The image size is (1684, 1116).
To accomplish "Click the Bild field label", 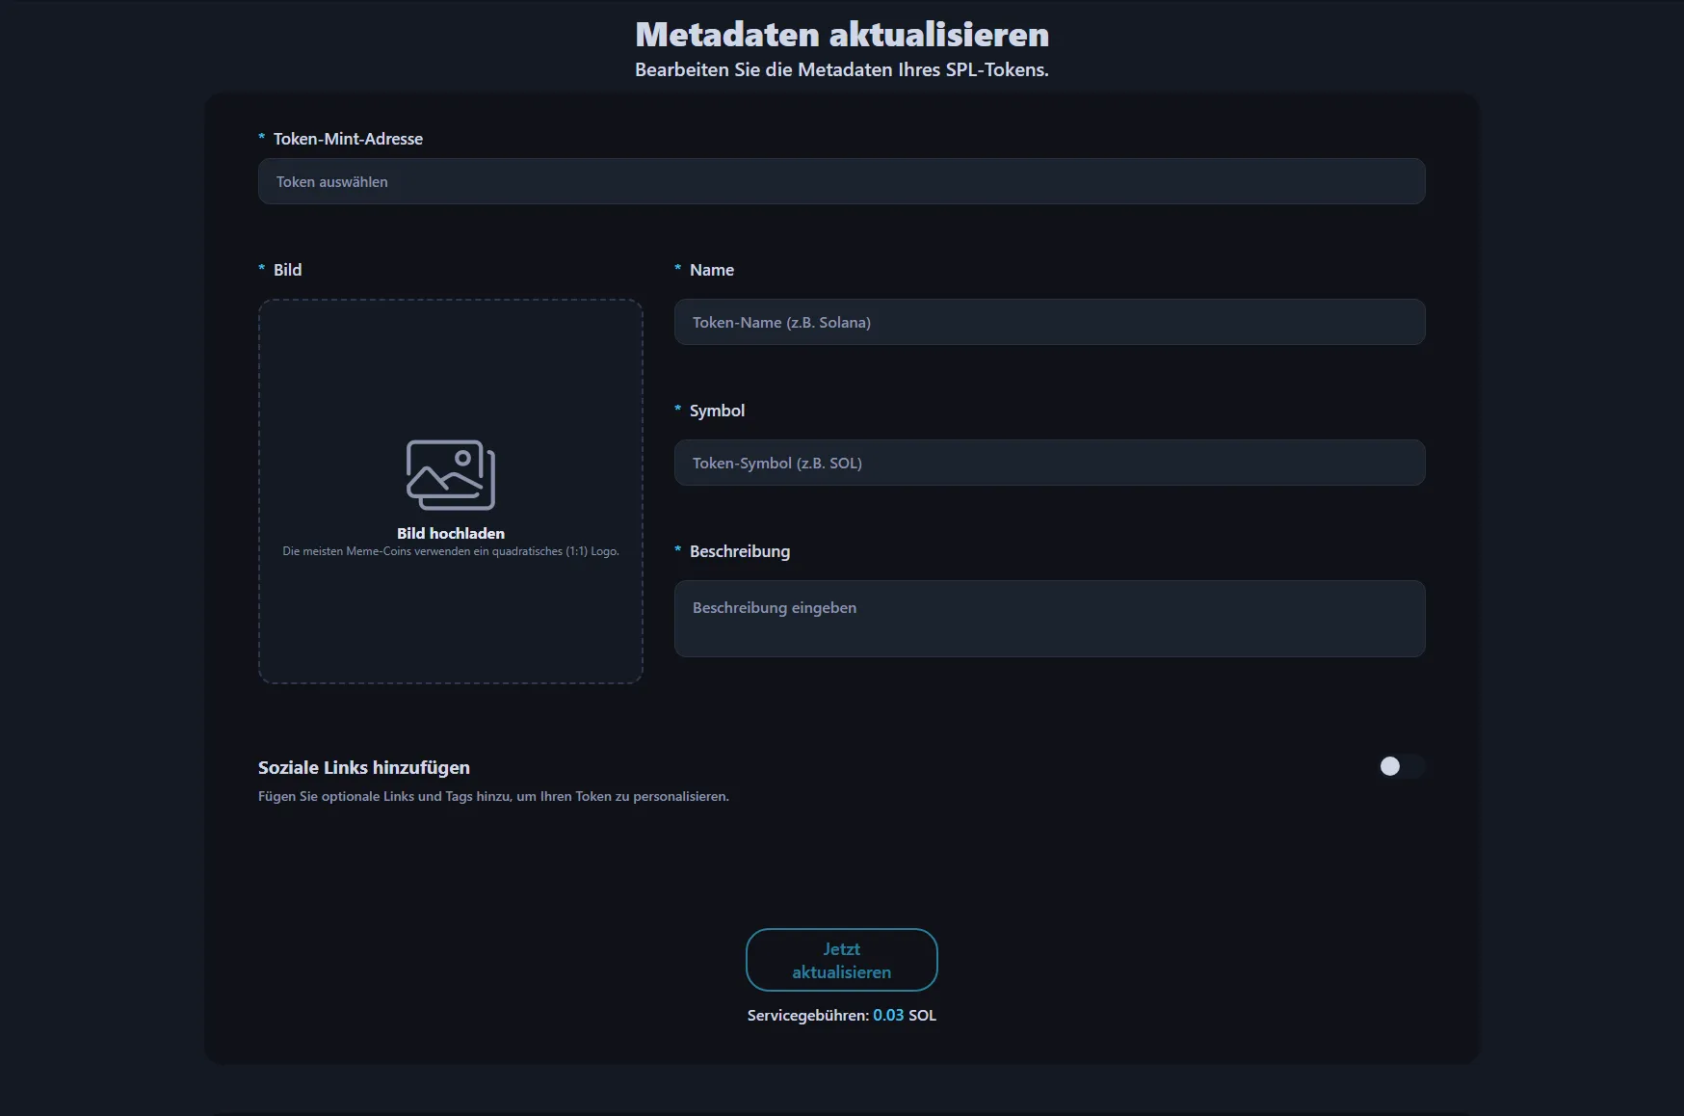I will pyautogui.click(x=287, y=270).
